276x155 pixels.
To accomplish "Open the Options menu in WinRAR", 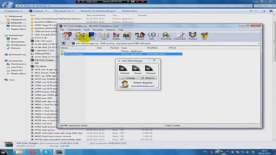I will [x=110, y=30].
